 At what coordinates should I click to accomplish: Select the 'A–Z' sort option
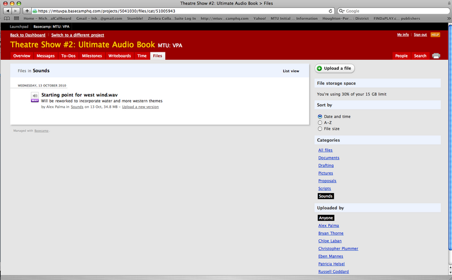[x=320, y=123]
